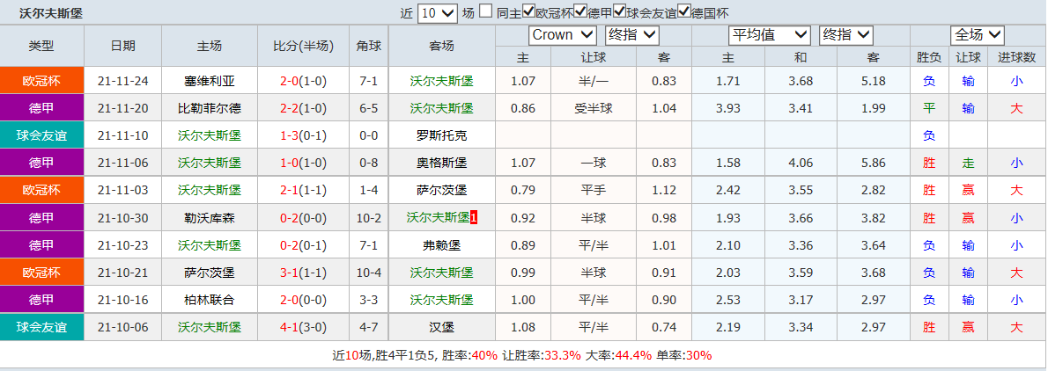Viewport: 1048px width, 371px height.
Task: Click the 比分(半场) column header
Action: (304, 46)
